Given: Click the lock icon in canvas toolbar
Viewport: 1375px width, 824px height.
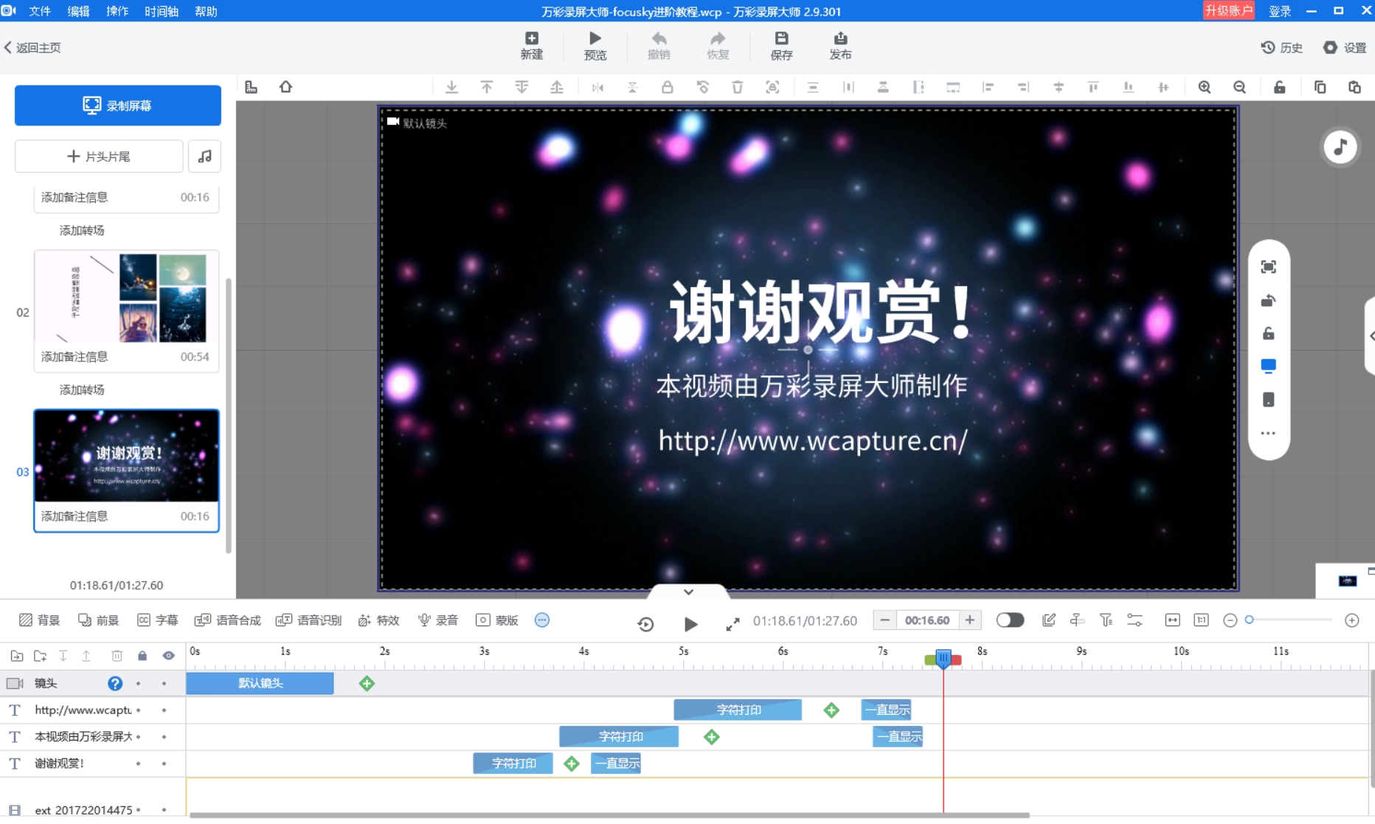Looking at the screenshot, I should click(667, 87).
